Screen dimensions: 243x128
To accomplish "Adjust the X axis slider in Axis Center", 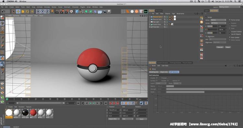I will [x=212, y=26].
